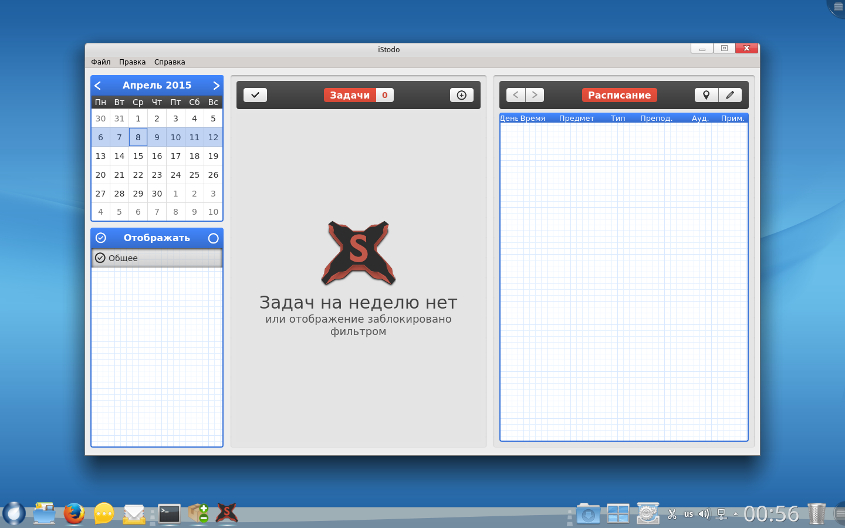The height and width of the screenshot is (528, 845).
Task: Click the iStodo icon in the taskbar
Action: 227,513
